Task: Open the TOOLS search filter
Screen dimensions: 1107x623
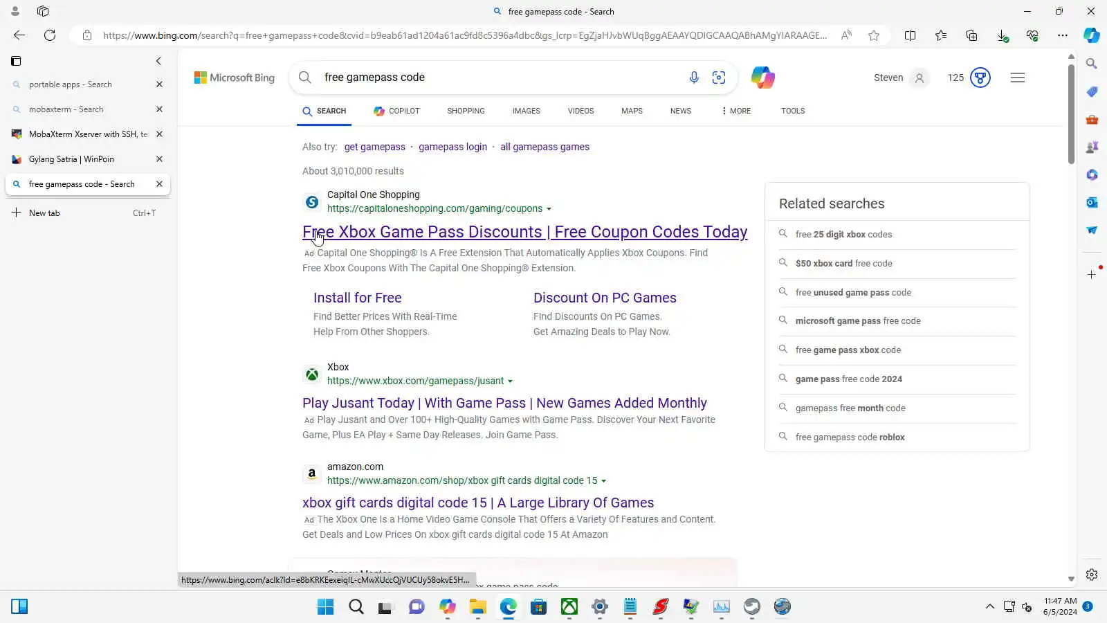Action: 793,111
